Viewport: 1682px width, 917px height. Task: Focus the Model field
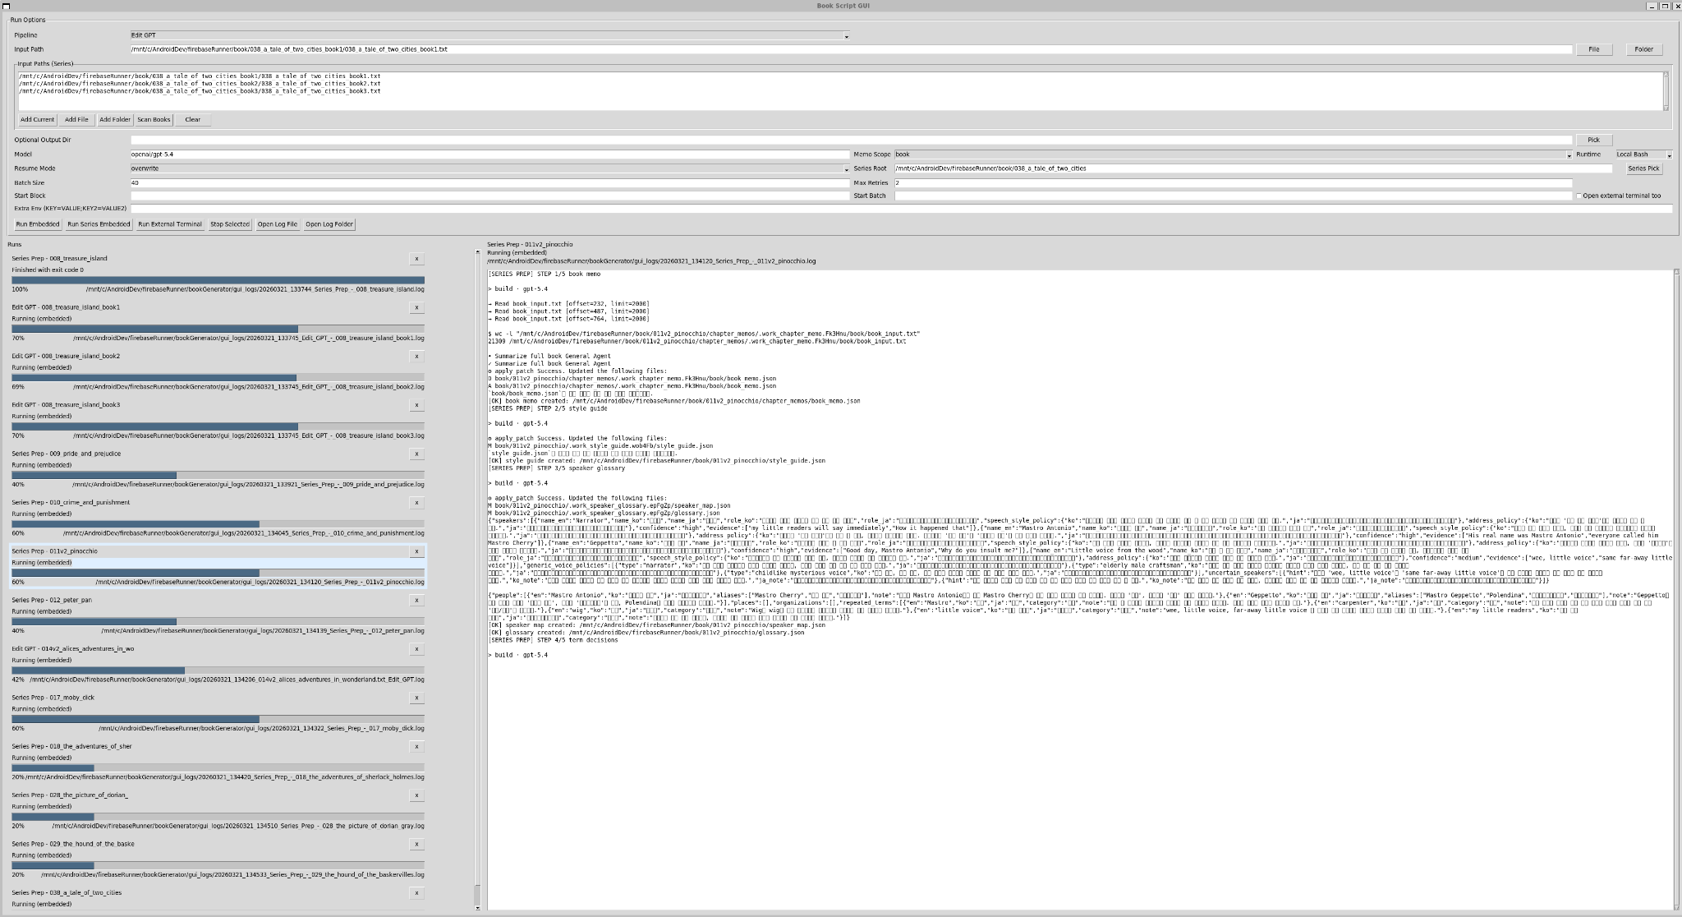[489, 154]
